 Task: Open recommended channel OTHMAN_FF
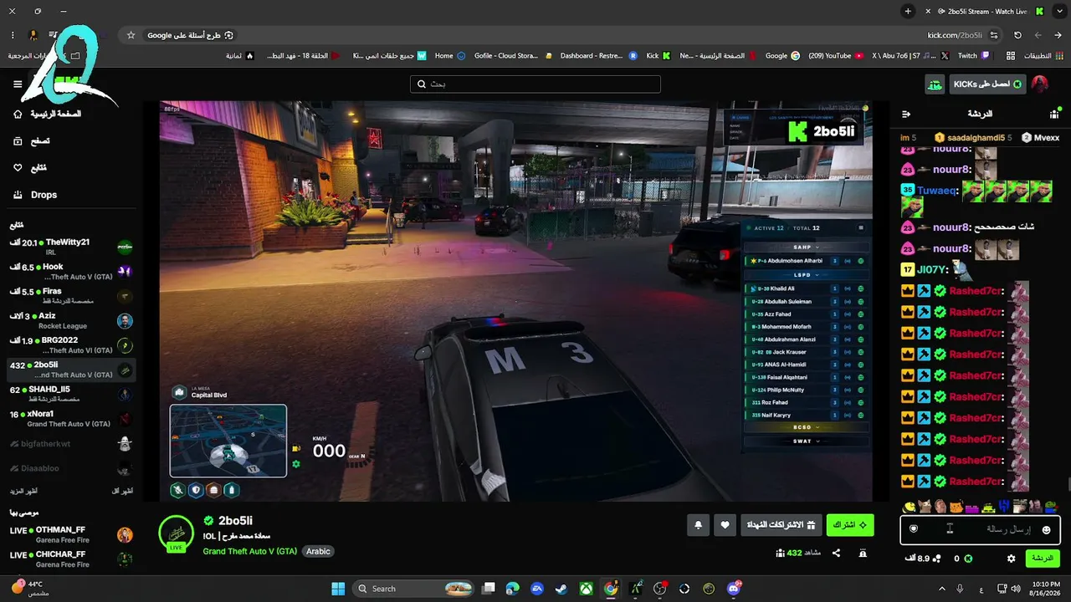coord(71,534)
